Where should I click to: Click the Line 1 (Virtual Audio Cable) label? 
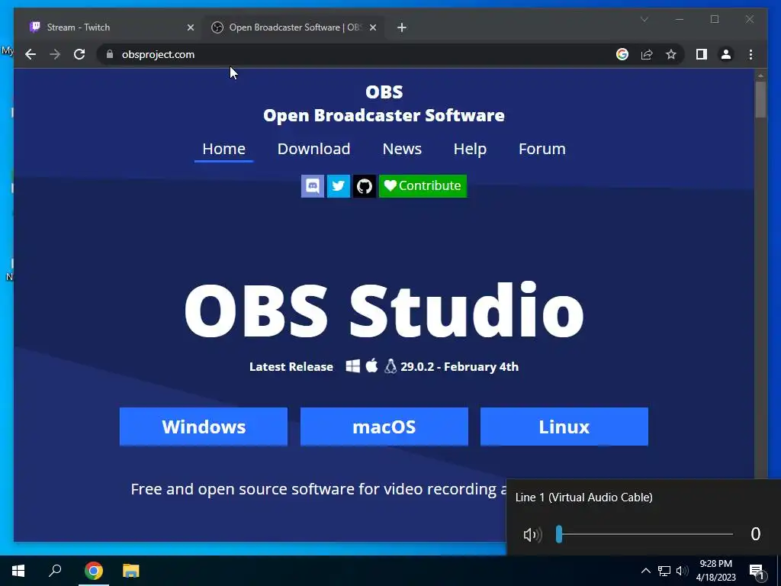[583, 497]
